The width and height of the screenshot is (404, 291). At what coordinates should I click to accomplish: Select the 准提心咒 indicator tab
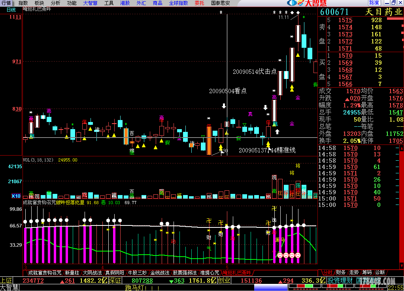click(210, 273)
